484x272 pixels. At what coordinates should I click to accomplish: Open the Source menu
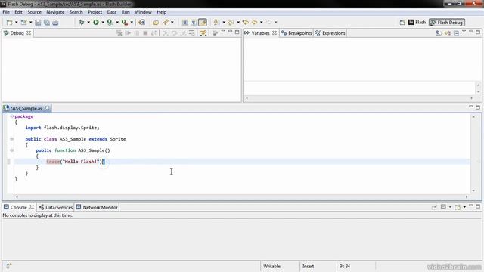tap(34, 12)
